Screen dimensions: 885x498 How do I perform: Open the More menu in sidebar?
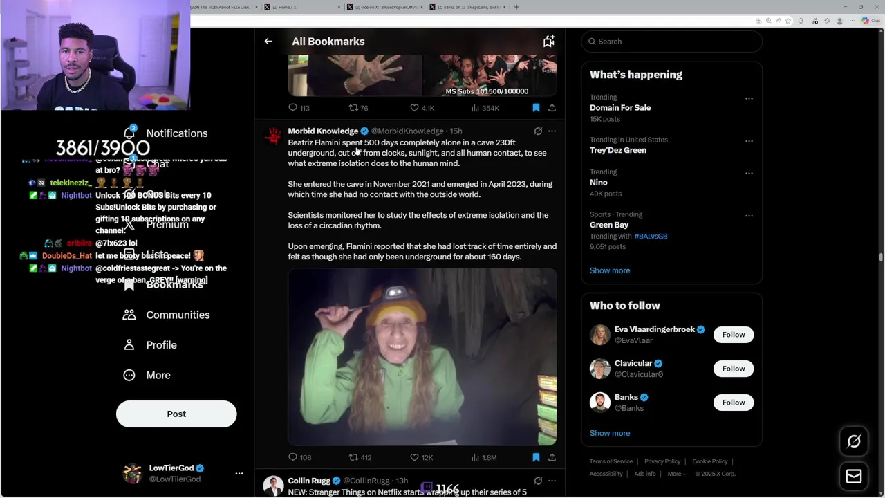147,375
